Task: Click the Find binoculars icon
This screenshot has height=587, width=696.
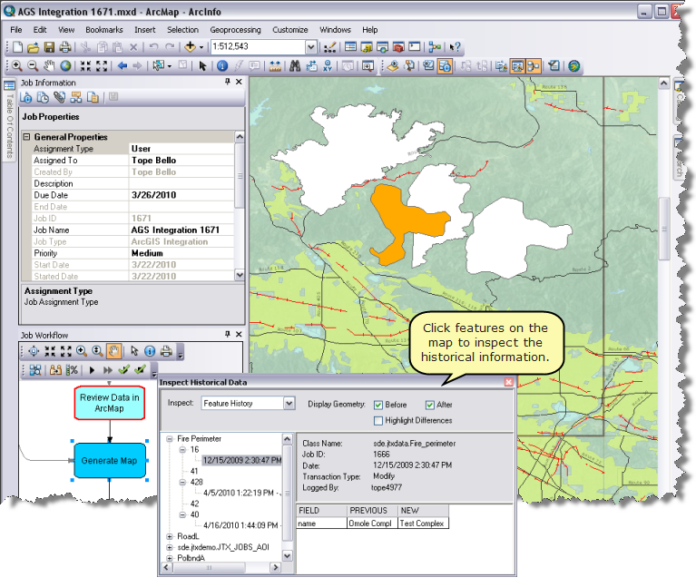Action: [295, 66]
